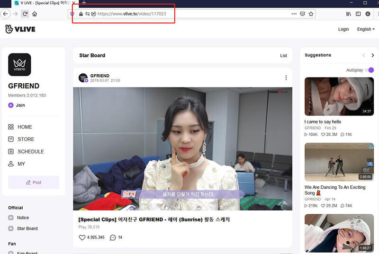
Task: Click the browser Forward arrow button
Action: point(15,14)
